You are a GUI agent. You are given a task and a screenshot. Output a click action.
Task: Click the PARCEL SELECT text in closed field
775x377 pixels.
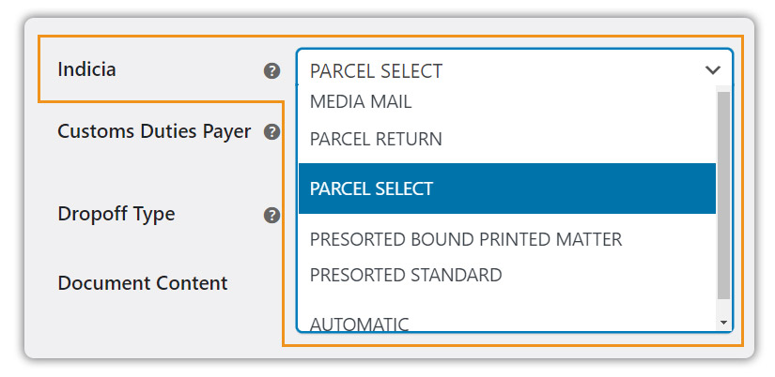376,71
